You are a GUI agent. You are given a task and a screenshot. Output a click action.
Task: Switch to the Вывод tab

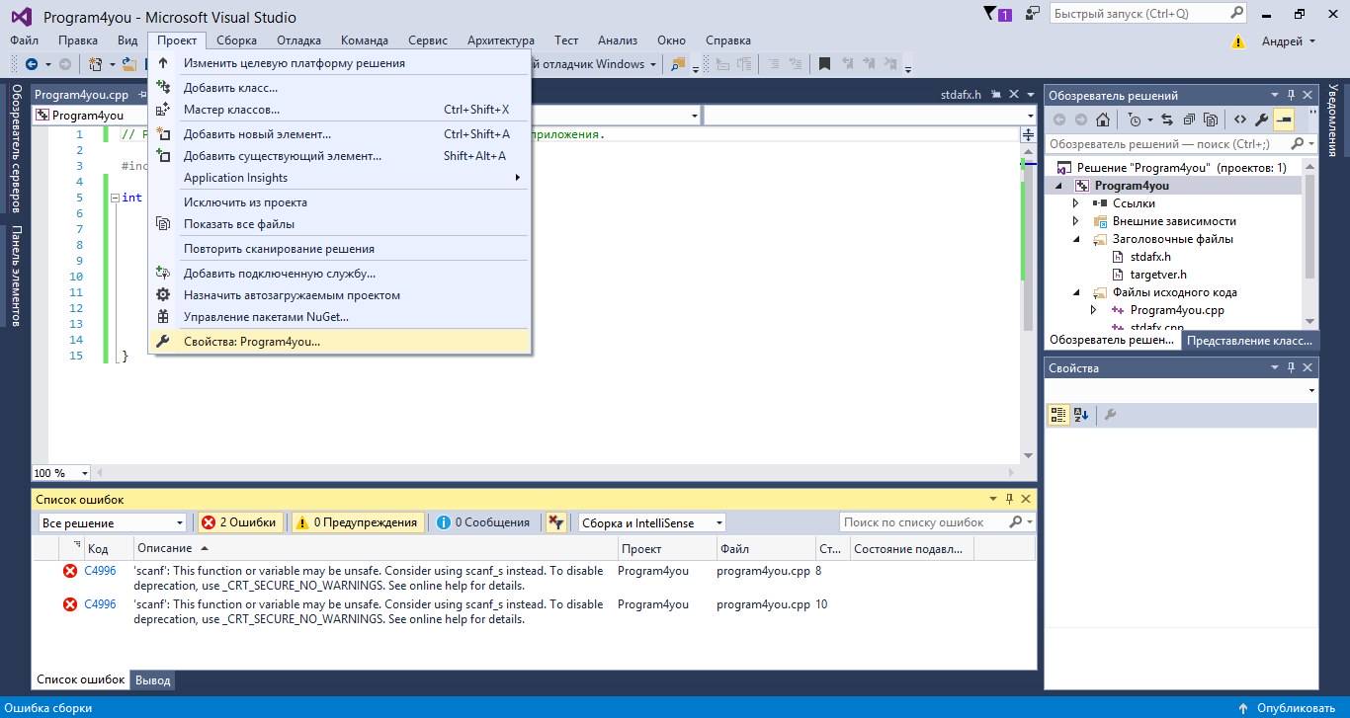click(x=153, y=680)
